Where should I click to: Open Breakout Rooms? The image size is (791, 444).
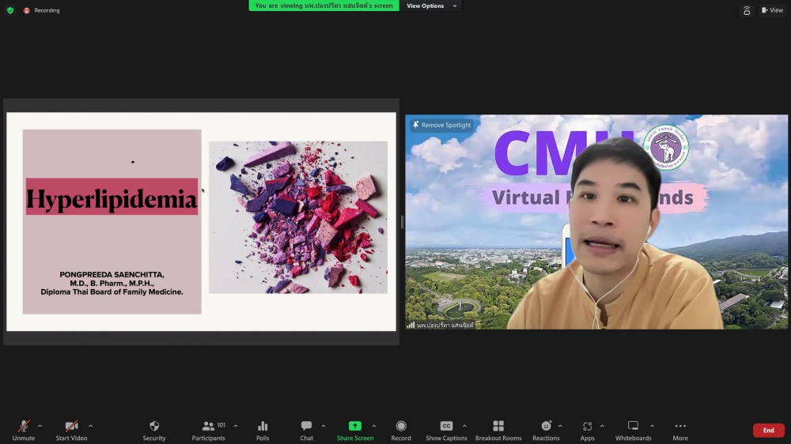[x=498, y=427]
